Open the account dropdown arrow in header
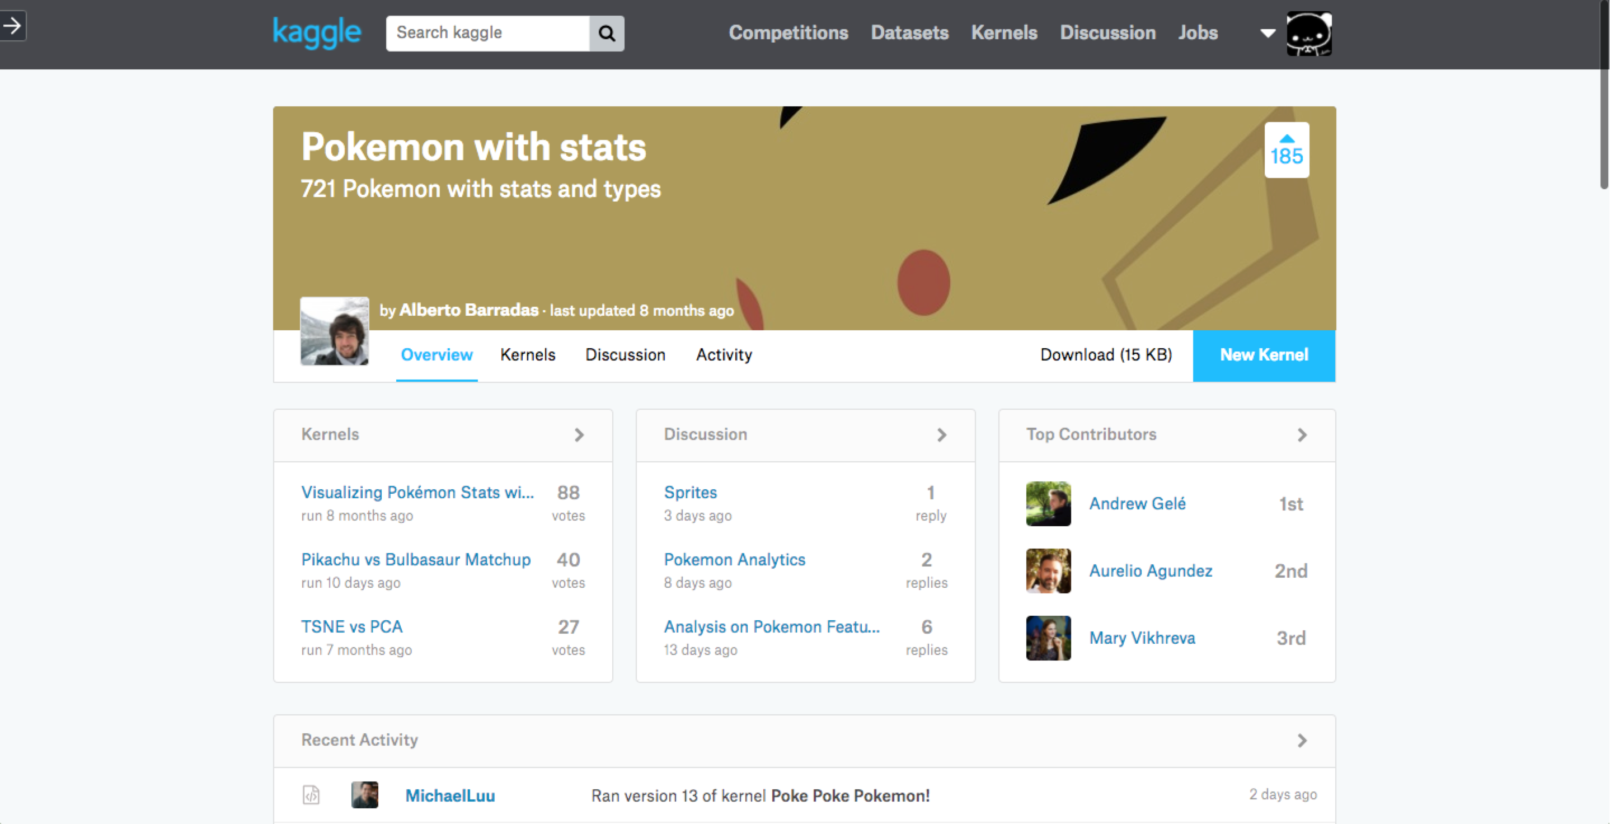1610x824 pixels. point(1267,33)
